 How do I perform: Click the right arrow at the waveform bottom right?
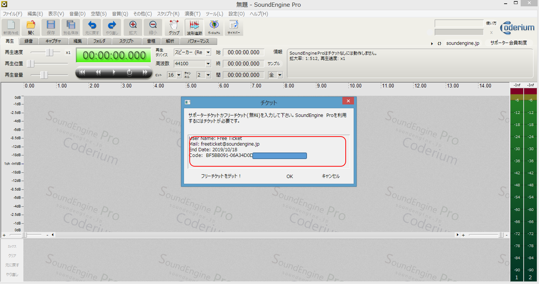coord(458,235)
